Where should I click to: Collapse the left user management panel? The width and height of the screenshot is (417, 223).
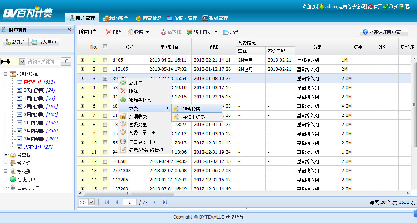(x=69, y=29)
